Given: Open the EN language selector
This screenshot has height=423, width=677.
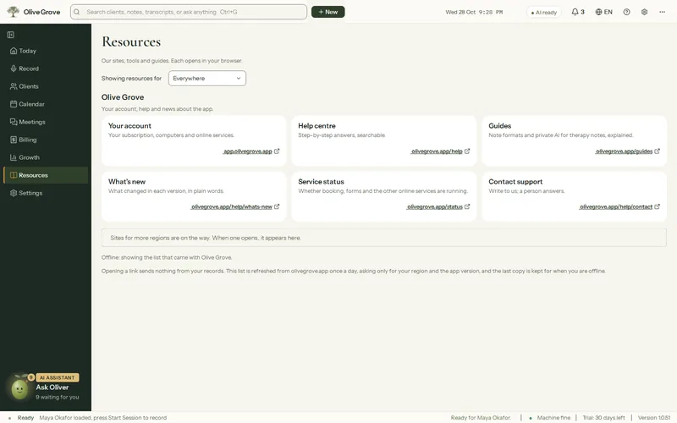Looking at the screenshot, I should [x=603, y=12].
